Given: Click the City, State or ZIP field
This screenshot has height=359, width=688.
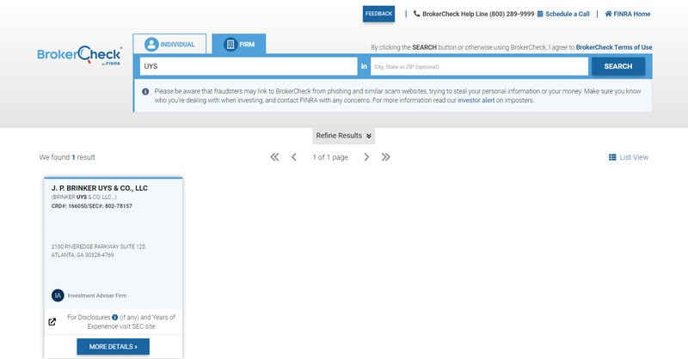Looking at the screenshot, I should click(479, 67).
